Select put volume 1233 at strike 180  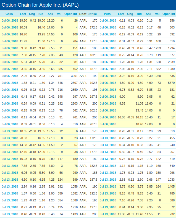tap(157, 48)
